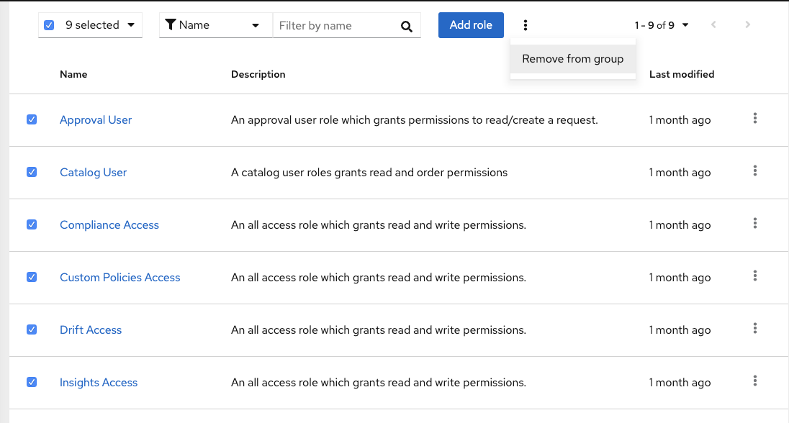The width and height of the screenshot is (789, 423).
Task: Click the search magnifier icon
Action: click(x=406, y=26)
